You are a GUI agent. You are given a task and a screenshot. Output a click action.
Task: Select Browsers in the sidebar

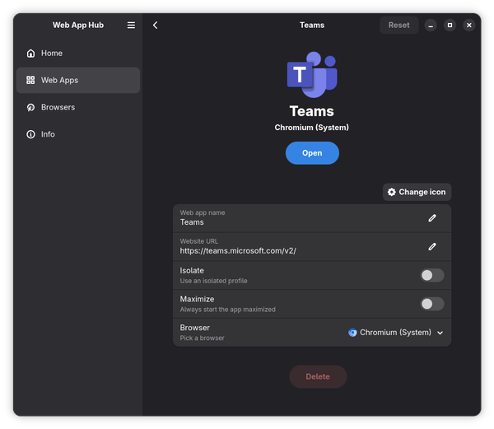(x=78, y=107)
